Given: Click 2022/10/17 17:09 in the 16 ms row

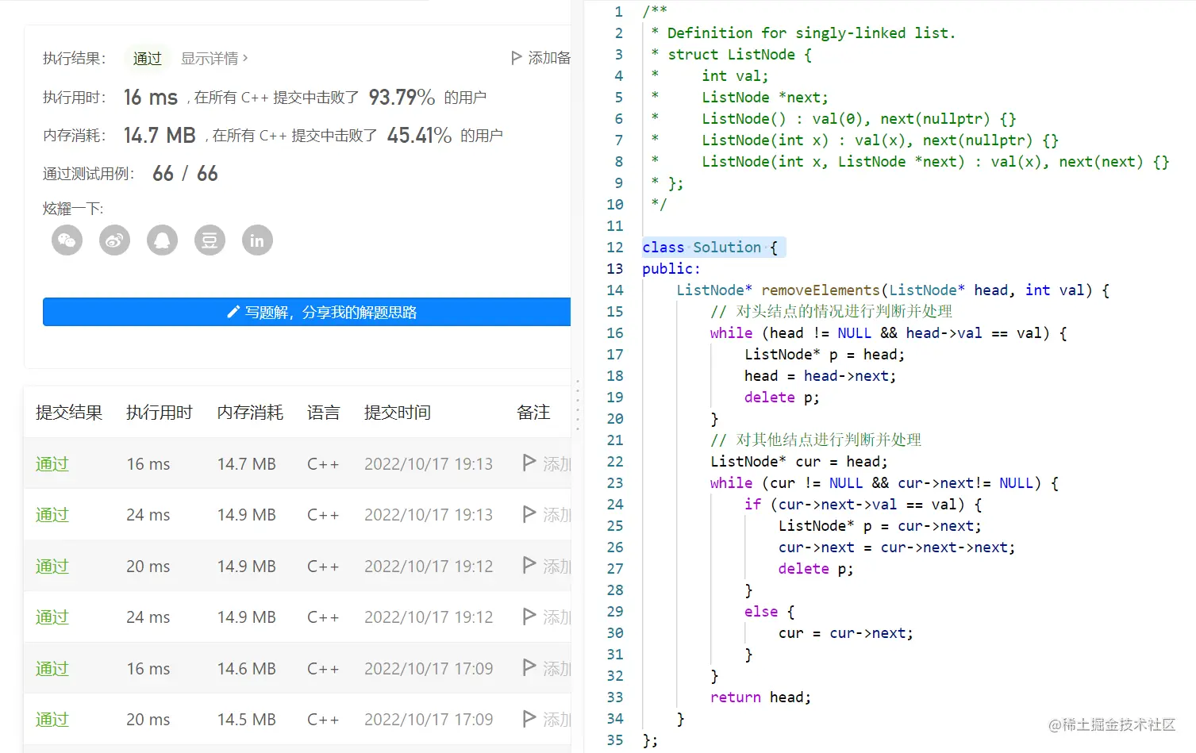Looking at the screenshot, I should tap(429, 669).
